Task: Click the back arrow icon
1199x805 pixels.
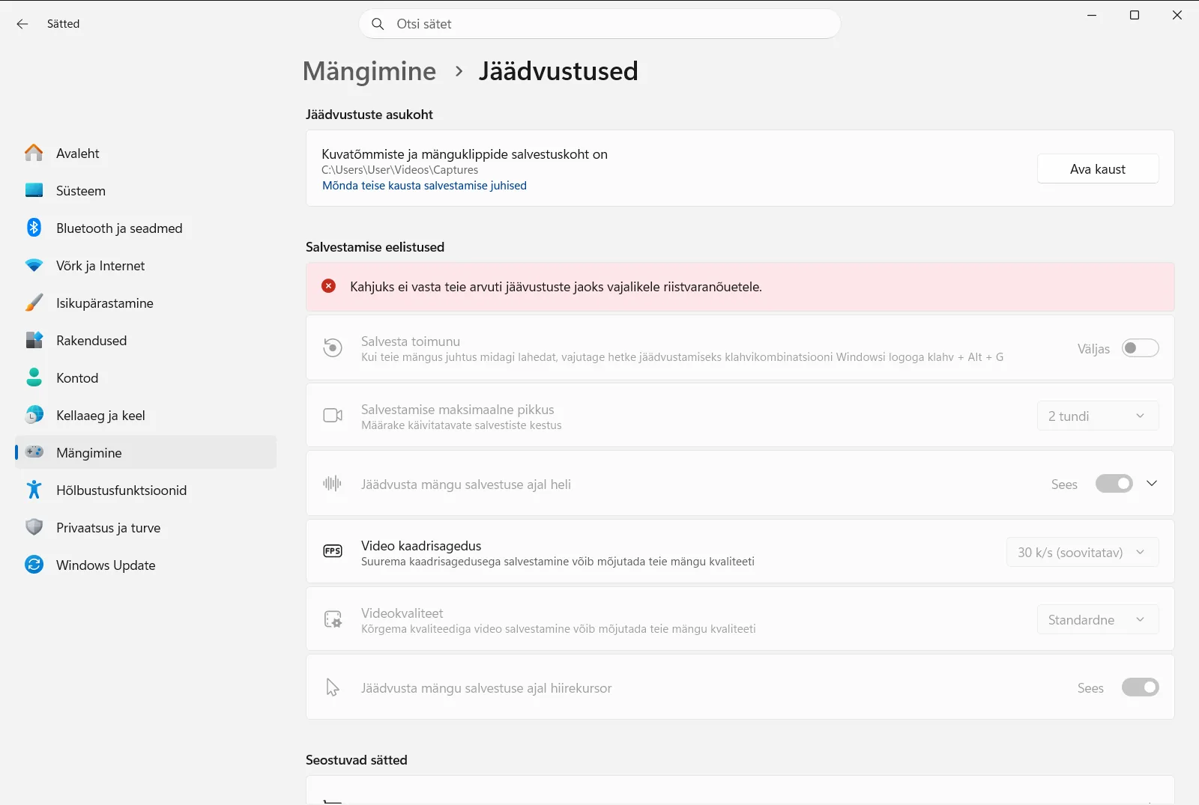Action: click(x=22, y=24)
